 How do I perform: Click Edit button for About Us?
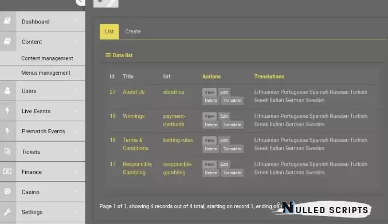point(224,92)
